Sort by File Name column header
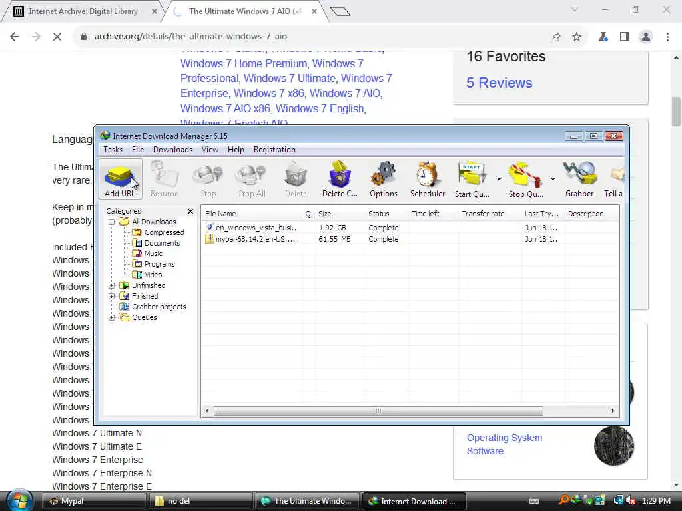Screen dimensions: 682x511 [x=252, y=214]
